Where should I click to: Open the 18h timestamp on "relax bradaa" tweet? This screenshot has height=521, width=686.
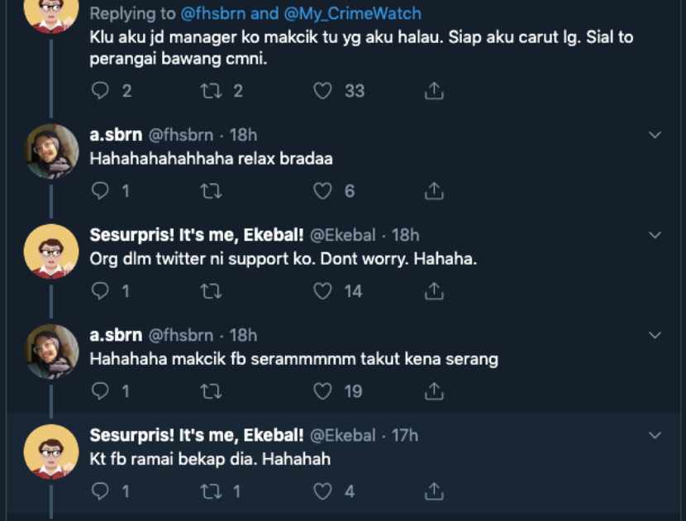tap(242, 135)
